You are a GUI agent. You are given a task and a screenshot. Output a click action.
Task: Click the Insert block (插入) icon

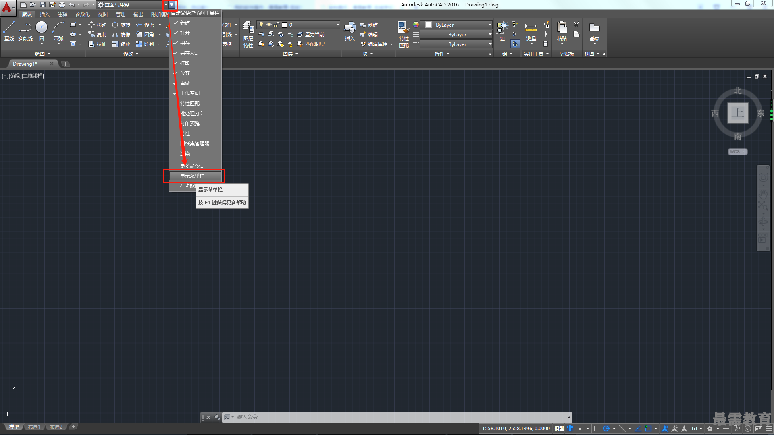point(350,31)
